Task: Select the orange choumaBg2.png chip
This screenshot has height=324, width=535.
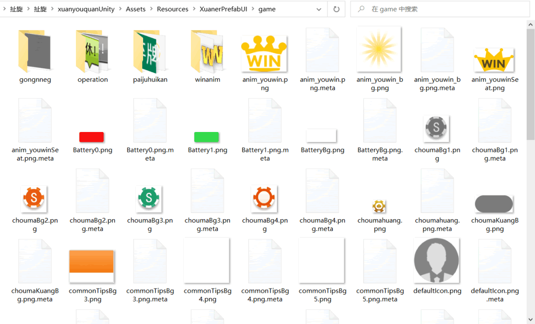Action: click(x=34, y=198)
